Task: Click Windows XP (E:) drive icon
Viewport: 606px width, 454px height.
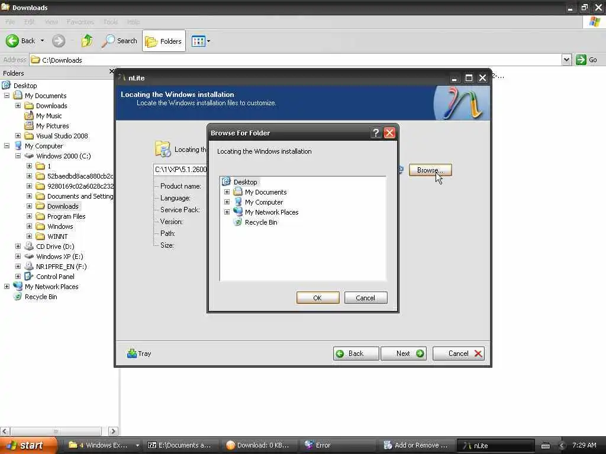Action: [x=29, y=257]
